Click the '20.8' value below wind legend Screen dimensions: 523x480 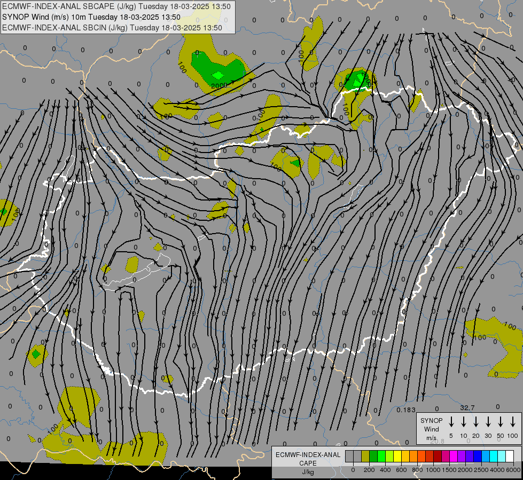point(437,441)
